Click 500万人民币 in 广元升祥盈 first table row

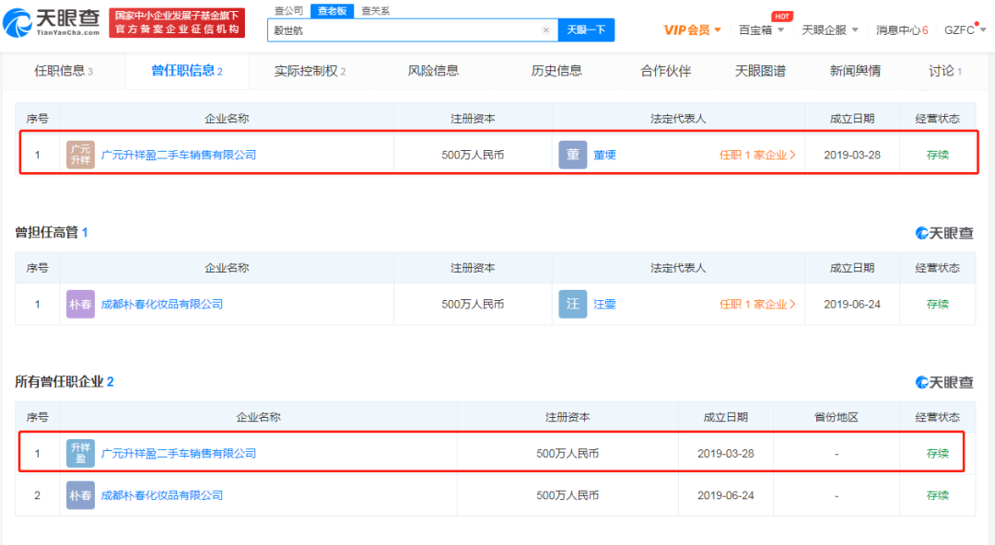(x=473, y=155)
